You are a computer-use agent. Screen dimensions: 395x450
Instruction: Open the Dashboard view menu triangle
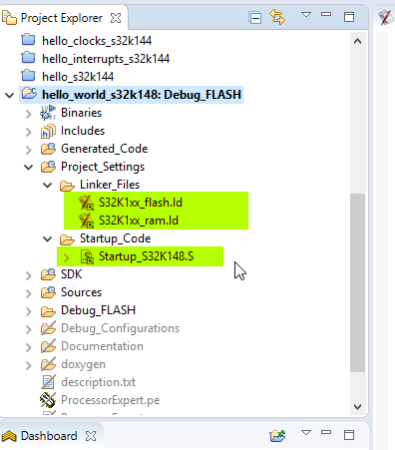306,433
